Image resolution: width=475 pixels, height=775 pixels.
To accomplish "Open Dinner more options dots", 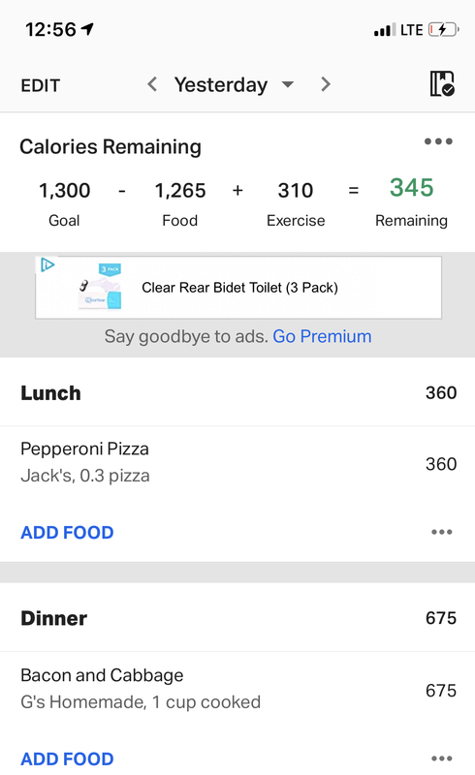I will 442,759.
